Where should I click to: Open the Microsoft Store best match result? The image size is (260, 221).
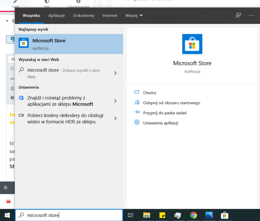(x=69, y=44)
